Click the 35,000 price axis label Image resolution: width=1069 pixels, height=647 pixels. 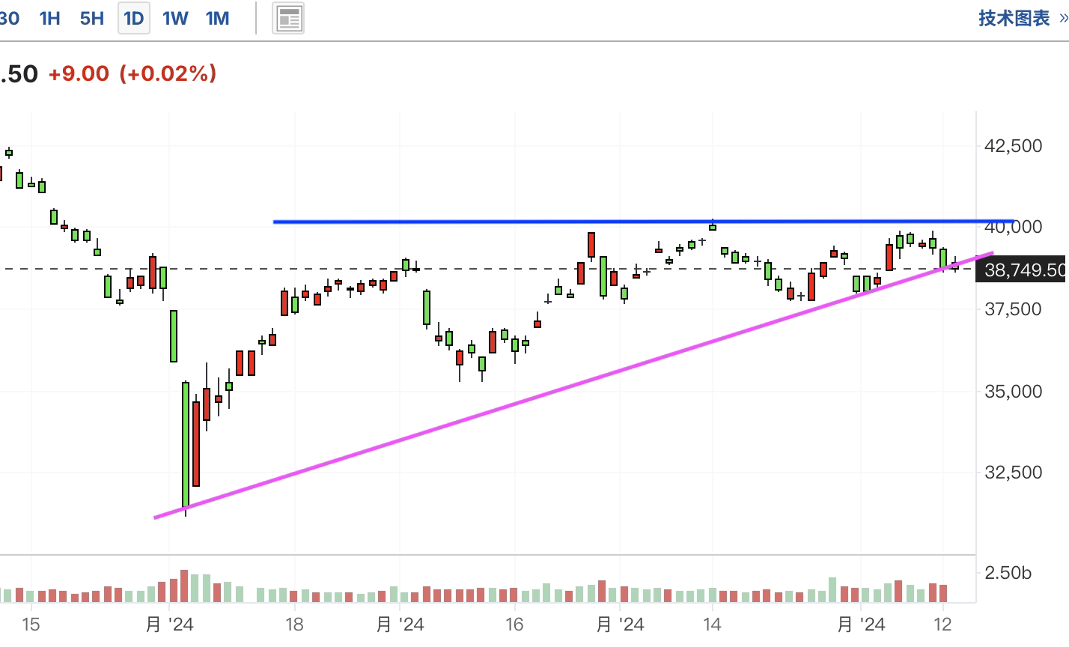pyautogui.click(x=1013, y=391)
